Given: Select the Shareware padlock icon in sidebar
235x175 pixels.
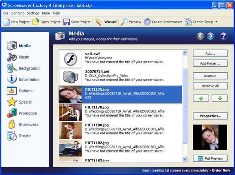Looking at the screenshot, I should (x=12, y=124).
